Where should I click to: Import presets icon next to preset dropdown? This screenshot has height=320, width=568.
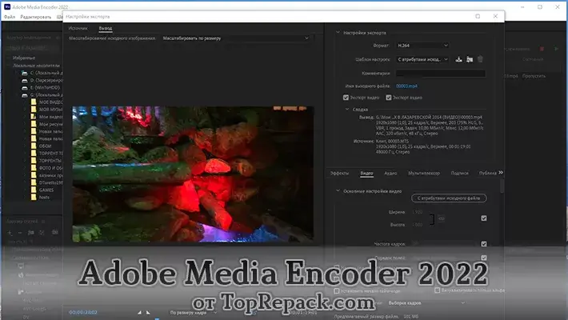point(470,59)
